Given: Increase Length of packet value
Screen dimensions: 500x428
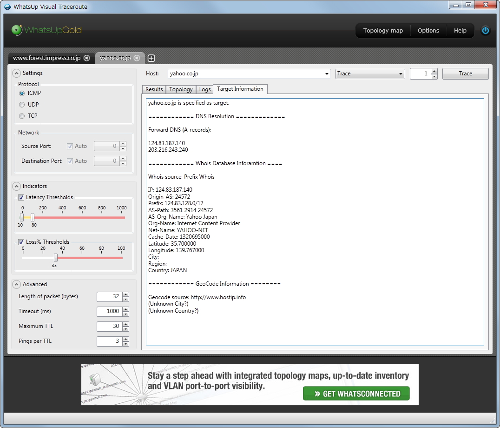Looking at the screenshot, I should 126,294.
